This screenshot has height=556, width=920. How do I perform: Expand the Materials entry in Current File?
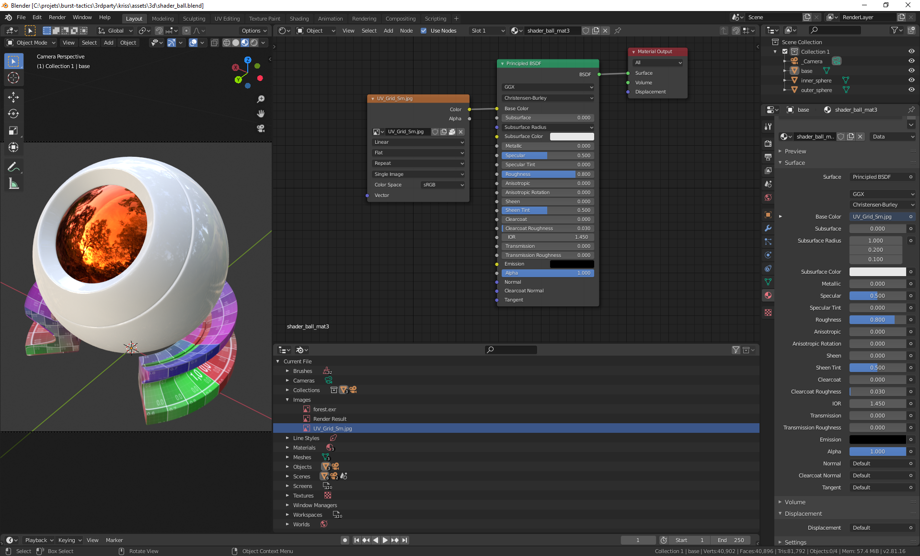(287, 448)
